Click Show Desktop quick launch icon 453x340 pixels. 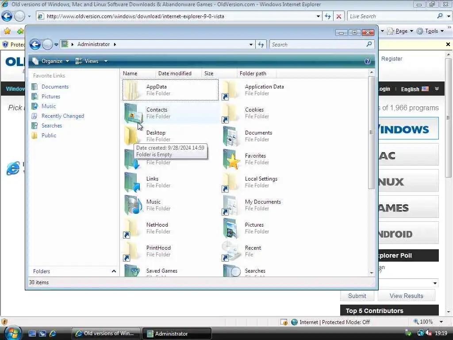(x=32, y=333)
